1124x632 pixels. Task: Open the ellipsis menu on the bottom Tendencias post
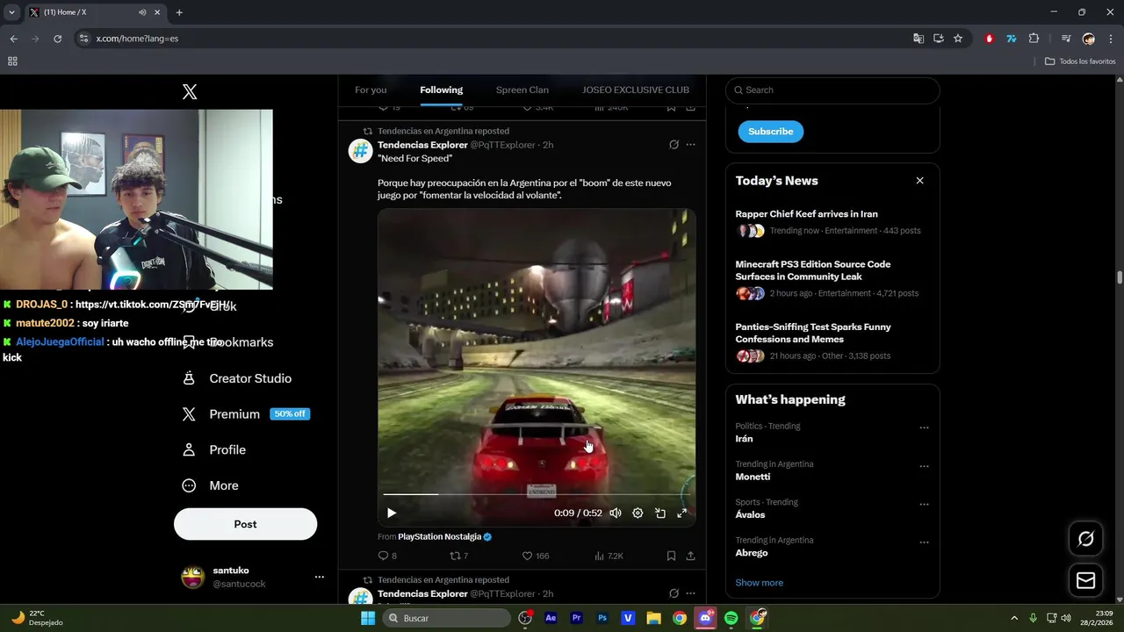click(691, 593)
